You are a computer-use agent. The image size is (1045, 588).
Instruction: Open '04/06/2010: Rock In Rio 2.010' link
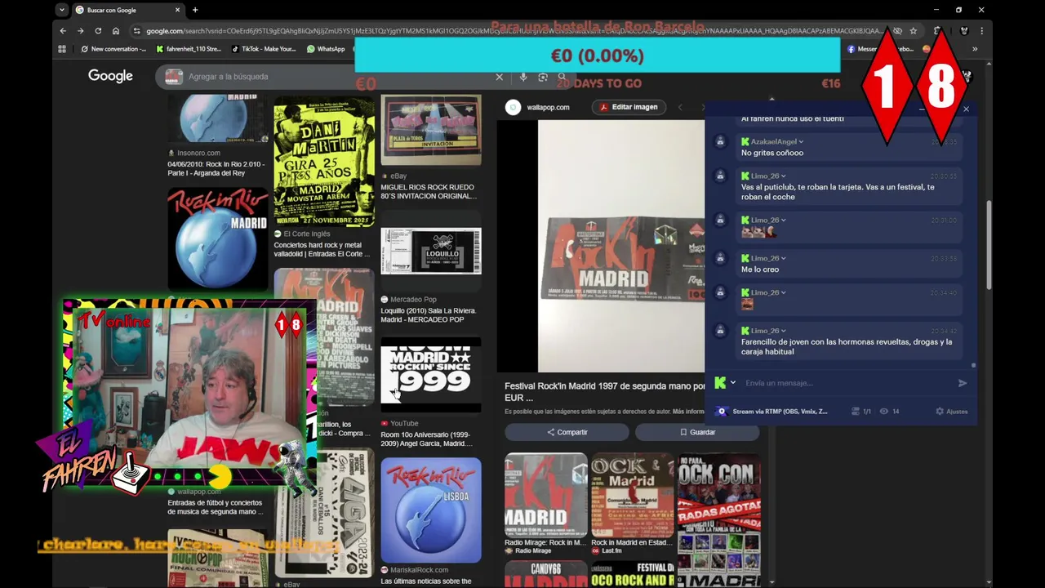(x=216, y=168)
